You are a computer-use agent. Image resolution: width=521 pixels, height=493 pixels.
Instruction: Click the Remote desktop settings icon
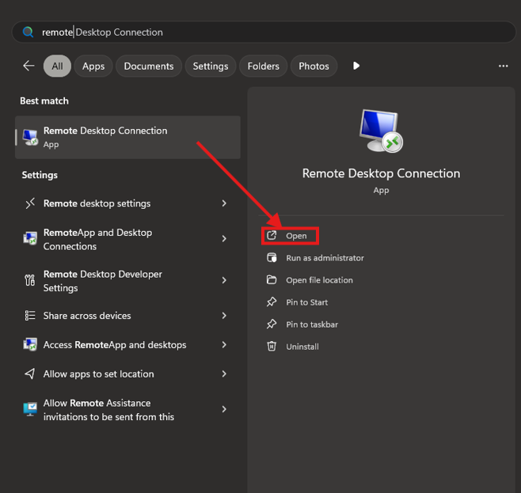pyautogui.click(x=30, y=203)
